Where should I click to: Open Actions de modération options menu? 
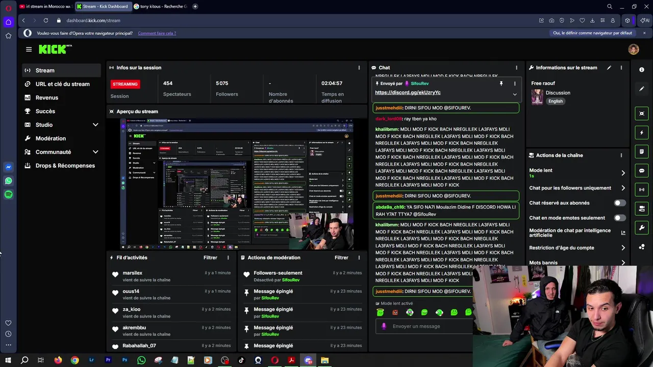pyautogui.click(x=359, y=257)
